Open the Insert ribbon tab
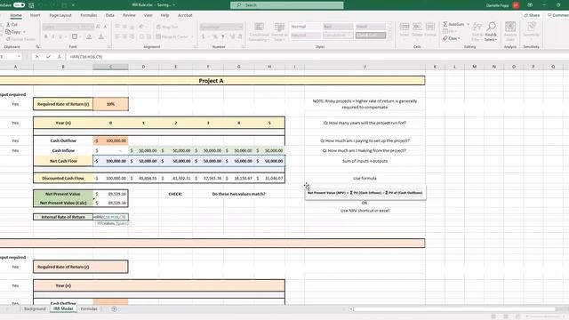 coord(35,15)
